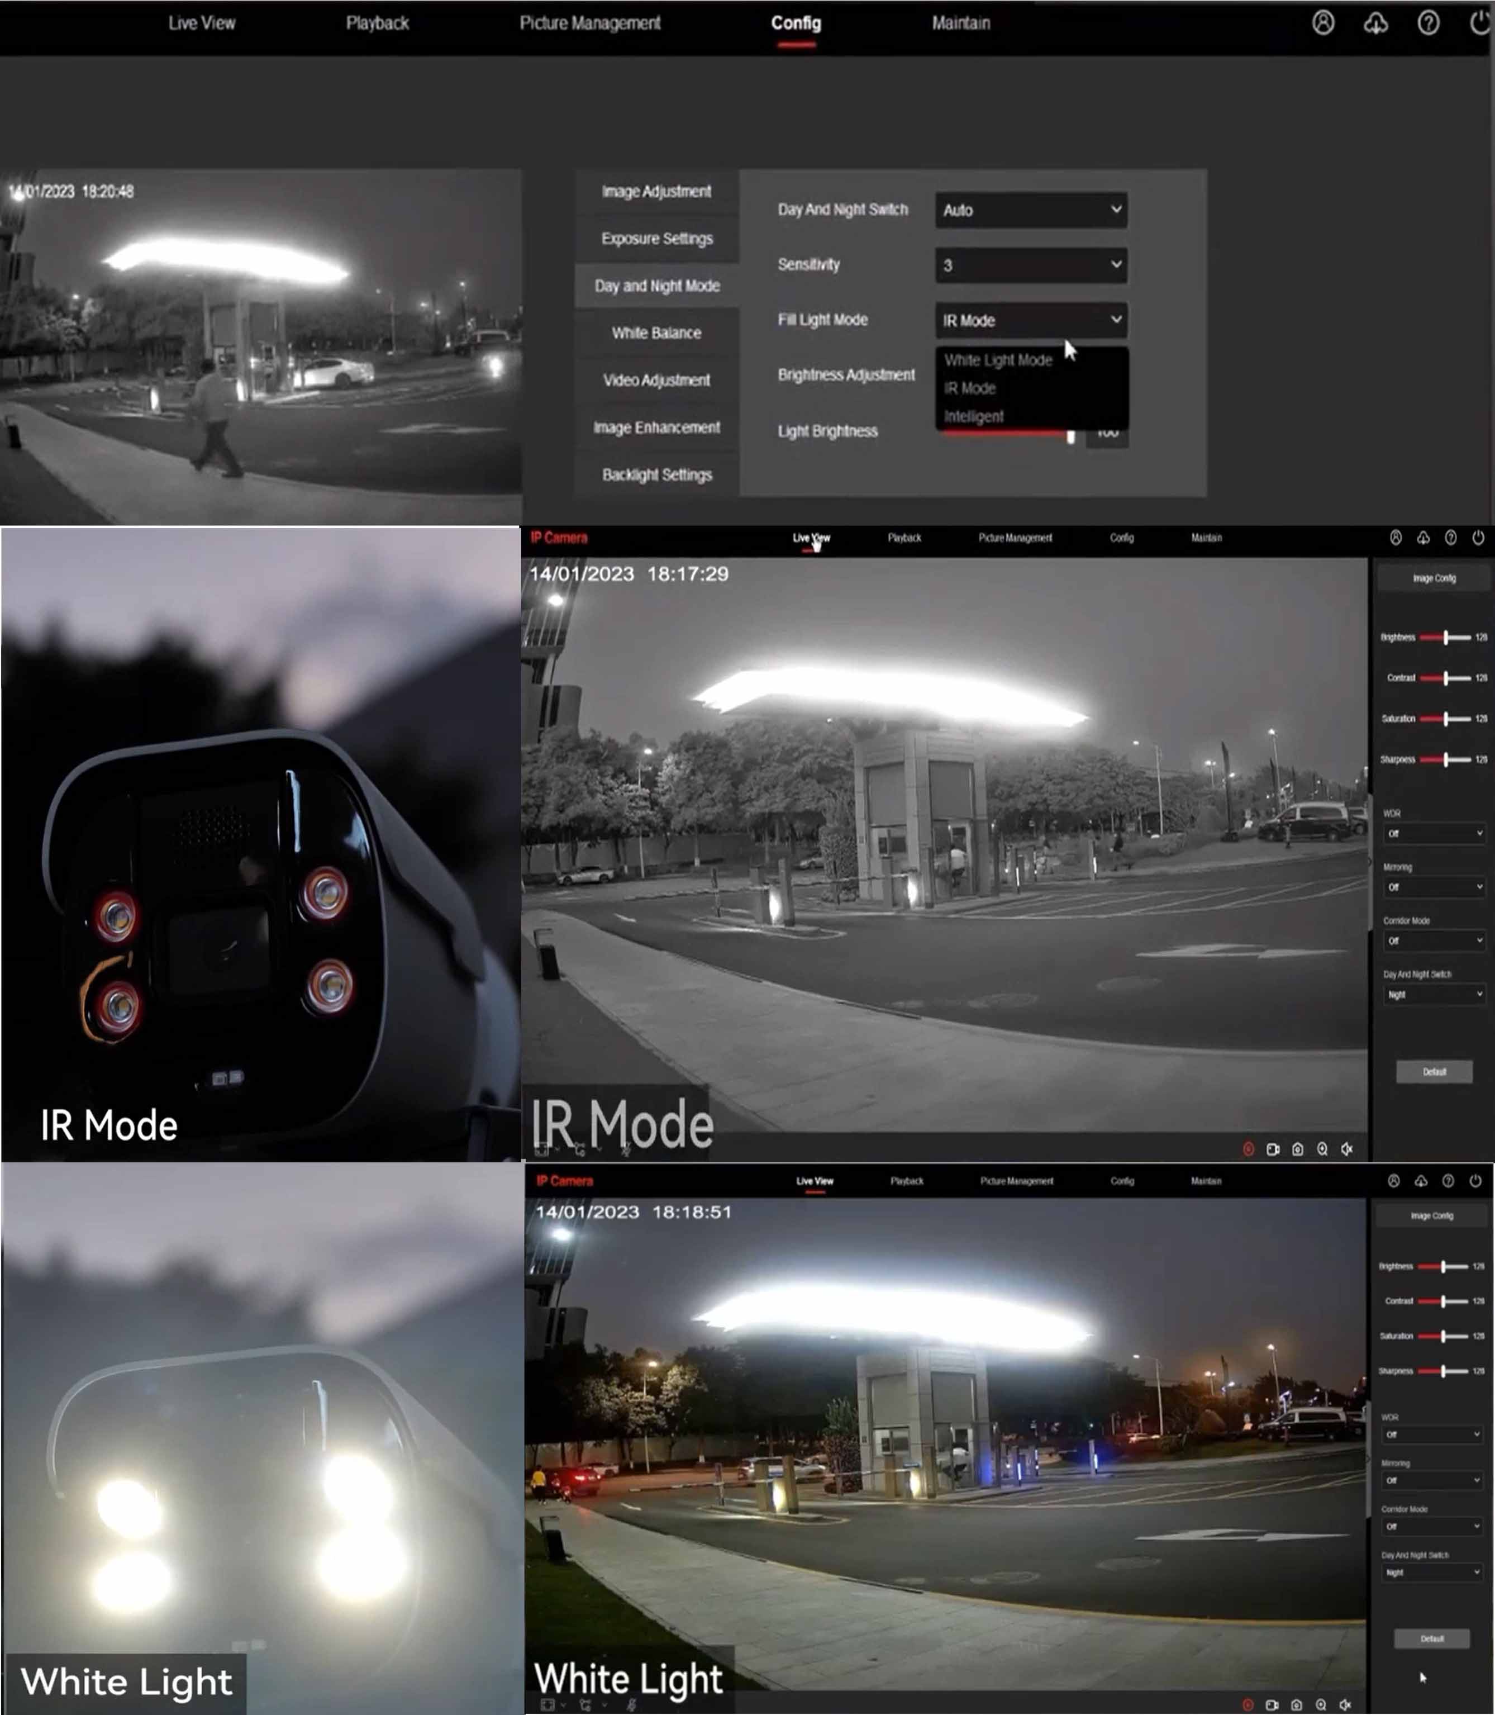Open user account icon in top Config window
The width and height of the screenshot is (1495, 1715).
pyautogui.click(x=1323, y=22)
